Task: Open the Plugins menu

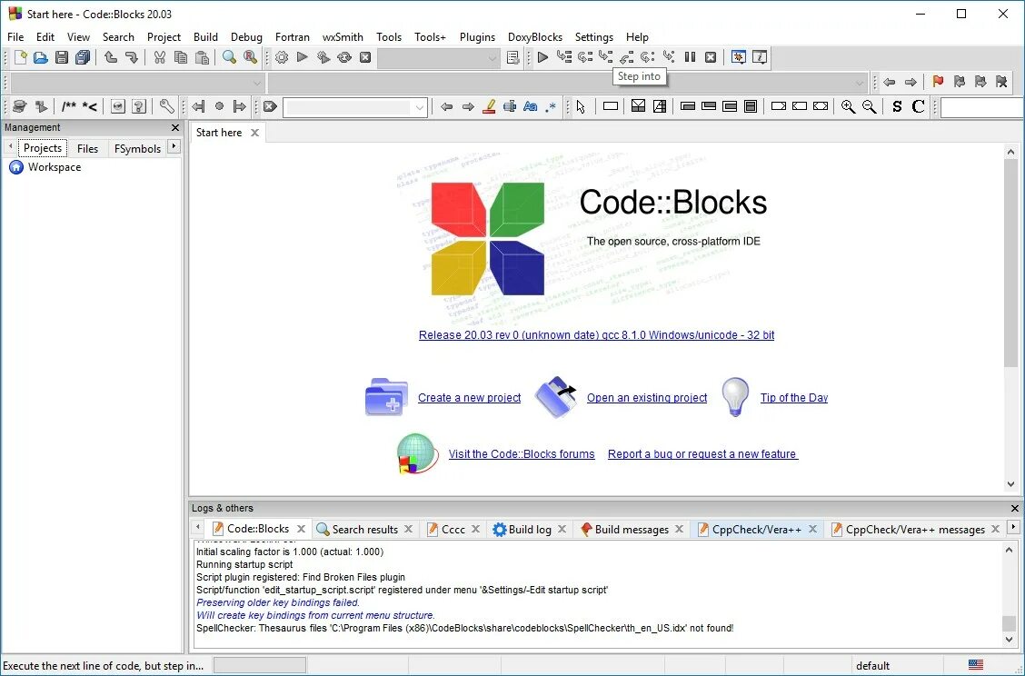Action: click(x=477, y=37)
